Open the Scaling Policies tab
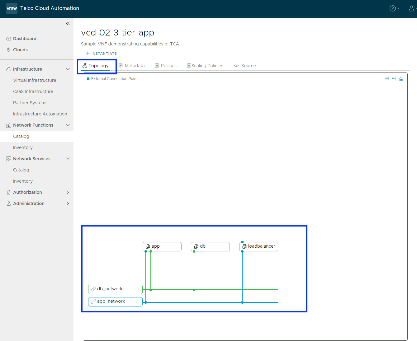Screen dimensions: 417x341 [x=205, y=66]
